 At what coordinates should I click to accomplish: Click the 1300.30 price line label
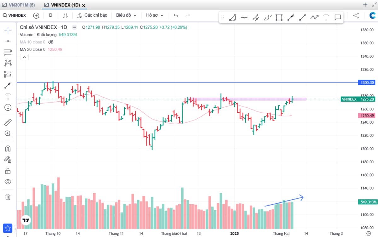[367, 82]
